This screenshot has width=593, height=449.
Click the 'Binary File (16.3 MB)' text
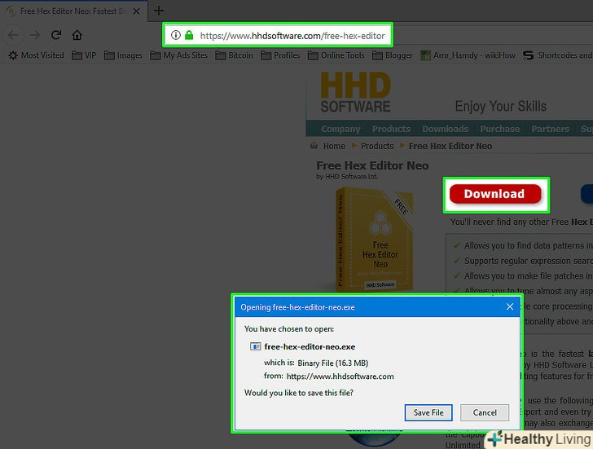pyautogui.click(x=333, y=363)
